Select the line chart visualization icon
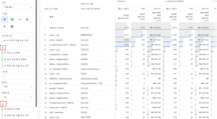Image resolution: width=217 pixels, height=119 pixels. (x=20, y=19)
